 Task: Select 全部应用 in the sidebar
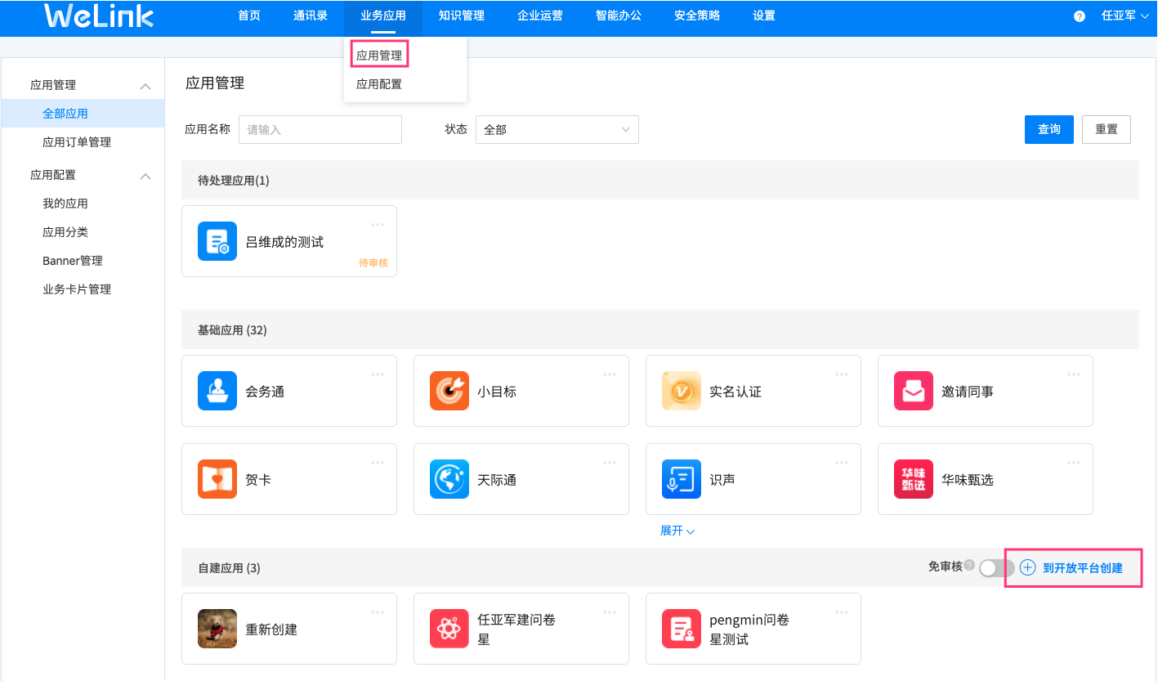[x=83, y=114]
